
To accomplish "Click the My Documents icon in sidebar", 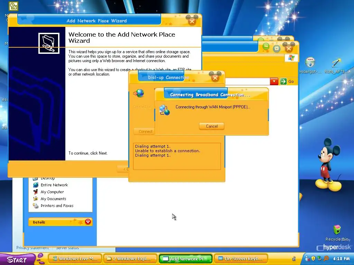I will point(36,199).
